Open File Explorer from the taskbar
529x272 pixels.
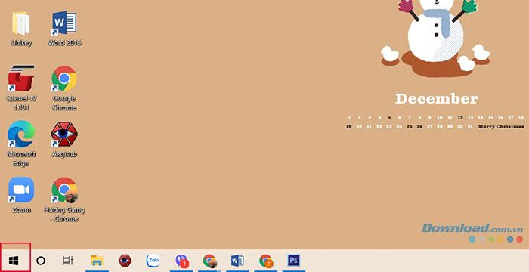point(97,261)
